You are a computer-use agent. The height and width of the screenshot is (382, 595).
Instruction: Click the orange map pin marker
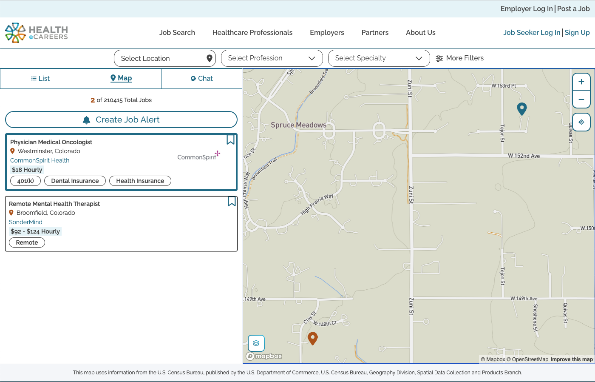(x=313, y=339)
